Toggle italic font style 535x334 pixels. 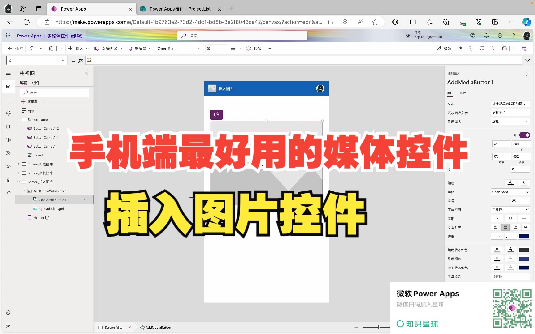pos(497,218)
